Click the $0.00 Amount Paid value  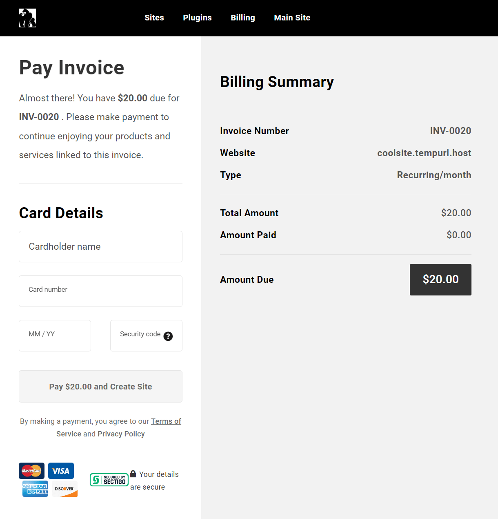tap(459, 235)
